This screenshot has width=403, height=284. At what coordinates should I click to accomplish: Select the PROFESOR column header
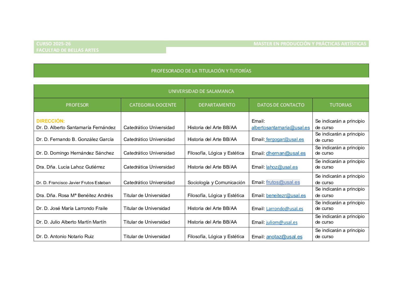(77, 105)
